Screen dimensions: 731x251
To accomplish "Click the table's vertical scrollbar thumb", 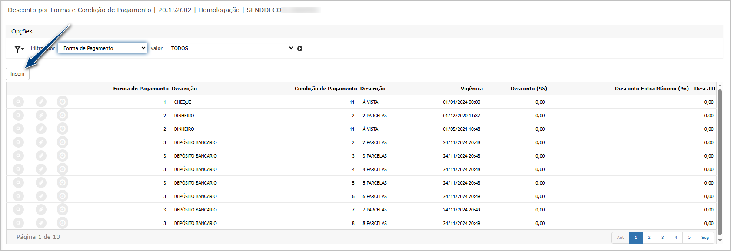I will (x=720, y=162).
